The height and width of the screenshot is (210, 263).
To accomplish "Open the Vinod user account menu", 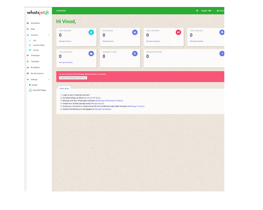I will [x=220, y=11].
